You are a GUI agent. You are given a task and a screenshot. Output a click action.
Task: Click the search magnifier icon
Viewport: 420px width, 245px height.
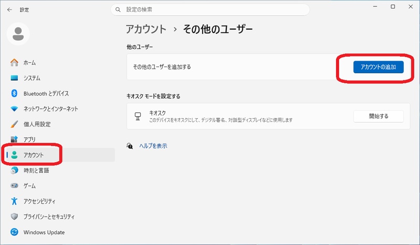click(118, 9)
